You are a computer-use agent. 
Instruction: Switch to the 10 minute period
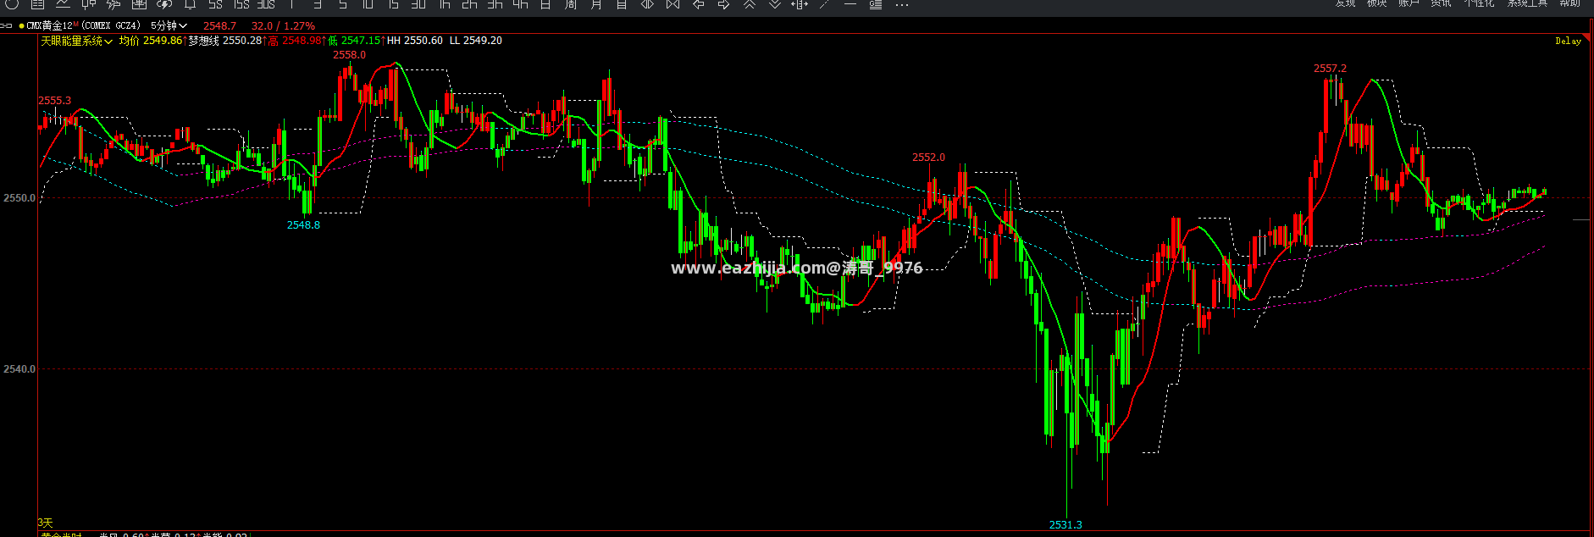point(368,4)
